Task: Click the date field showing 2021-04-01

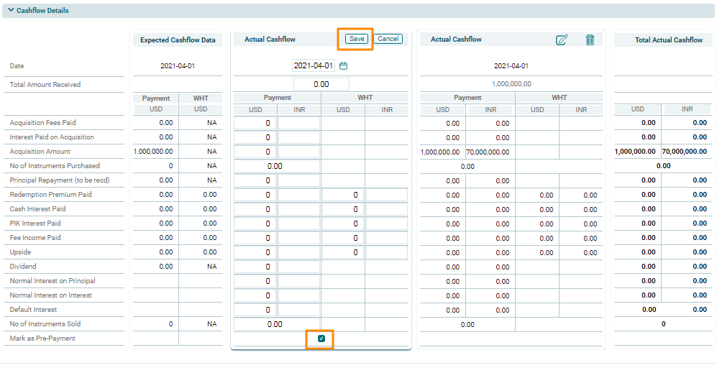Action: 314,66
